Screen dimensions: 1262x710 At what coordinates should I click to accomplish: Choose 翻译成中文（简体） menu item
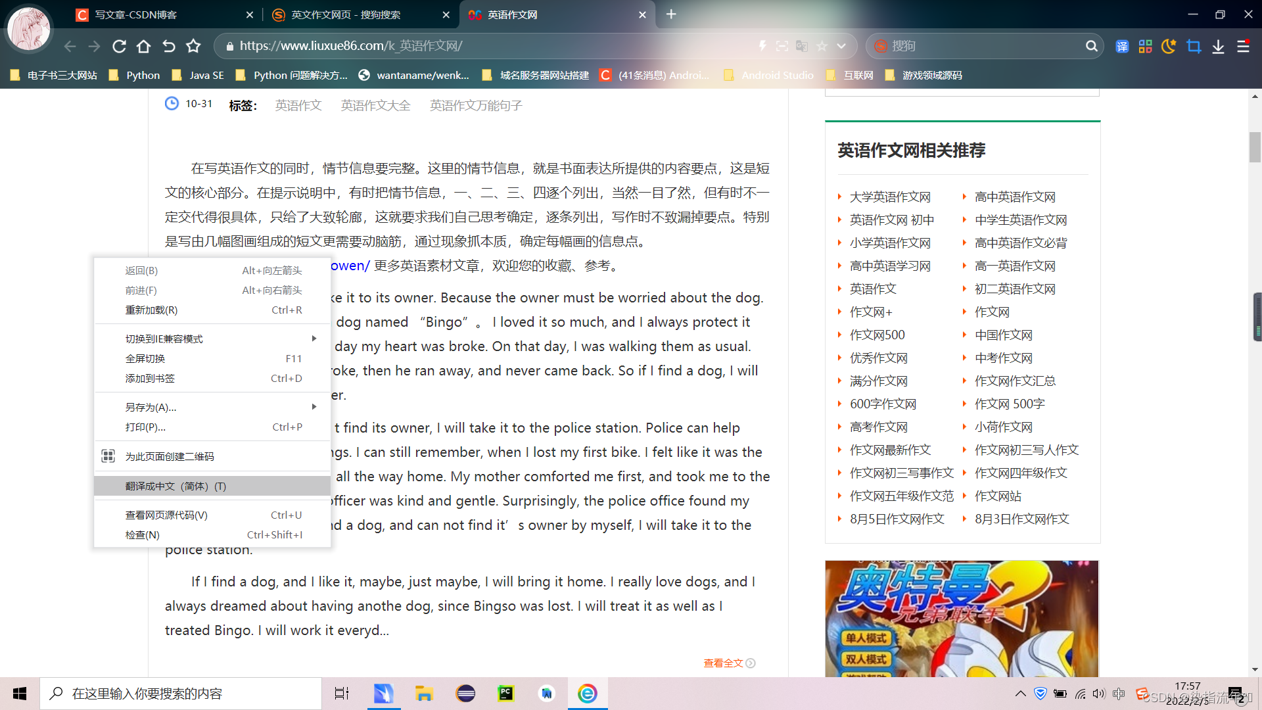[x=212, y=486]
